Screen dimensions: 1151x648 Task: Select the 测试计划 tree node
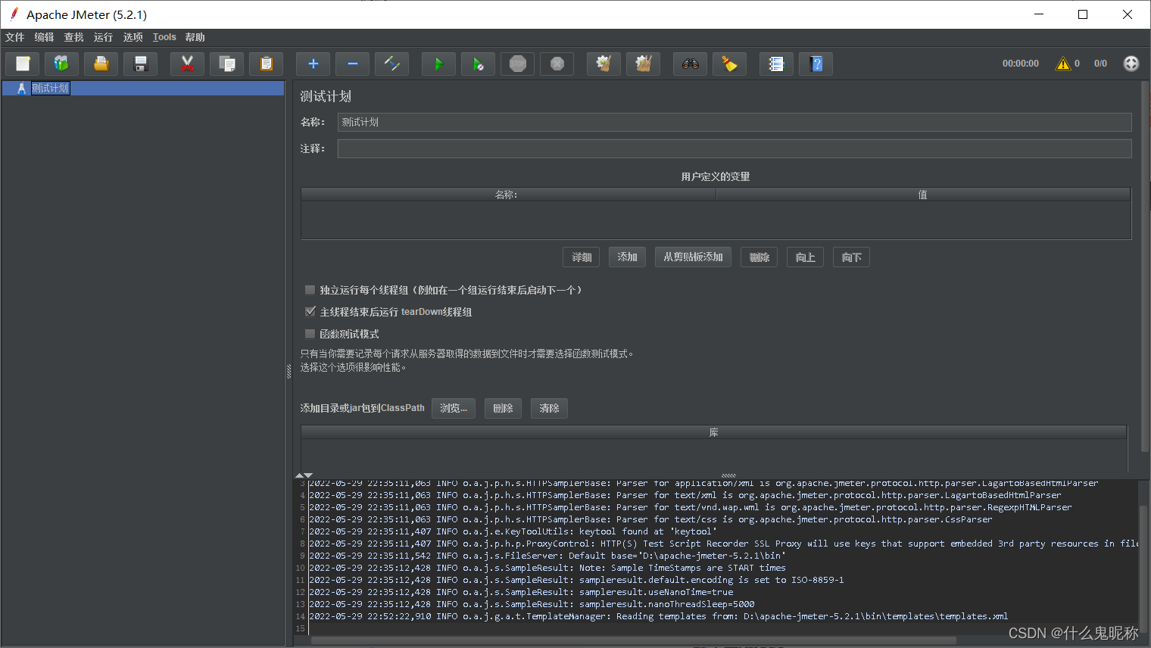(x=50, y=89)
